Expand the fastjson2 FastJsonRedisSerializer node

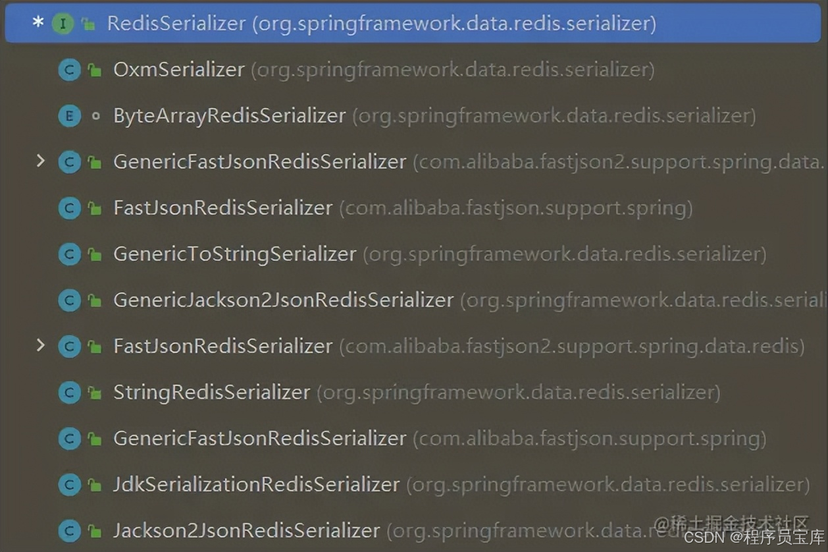pyautogui.click(x=41, y=346)
